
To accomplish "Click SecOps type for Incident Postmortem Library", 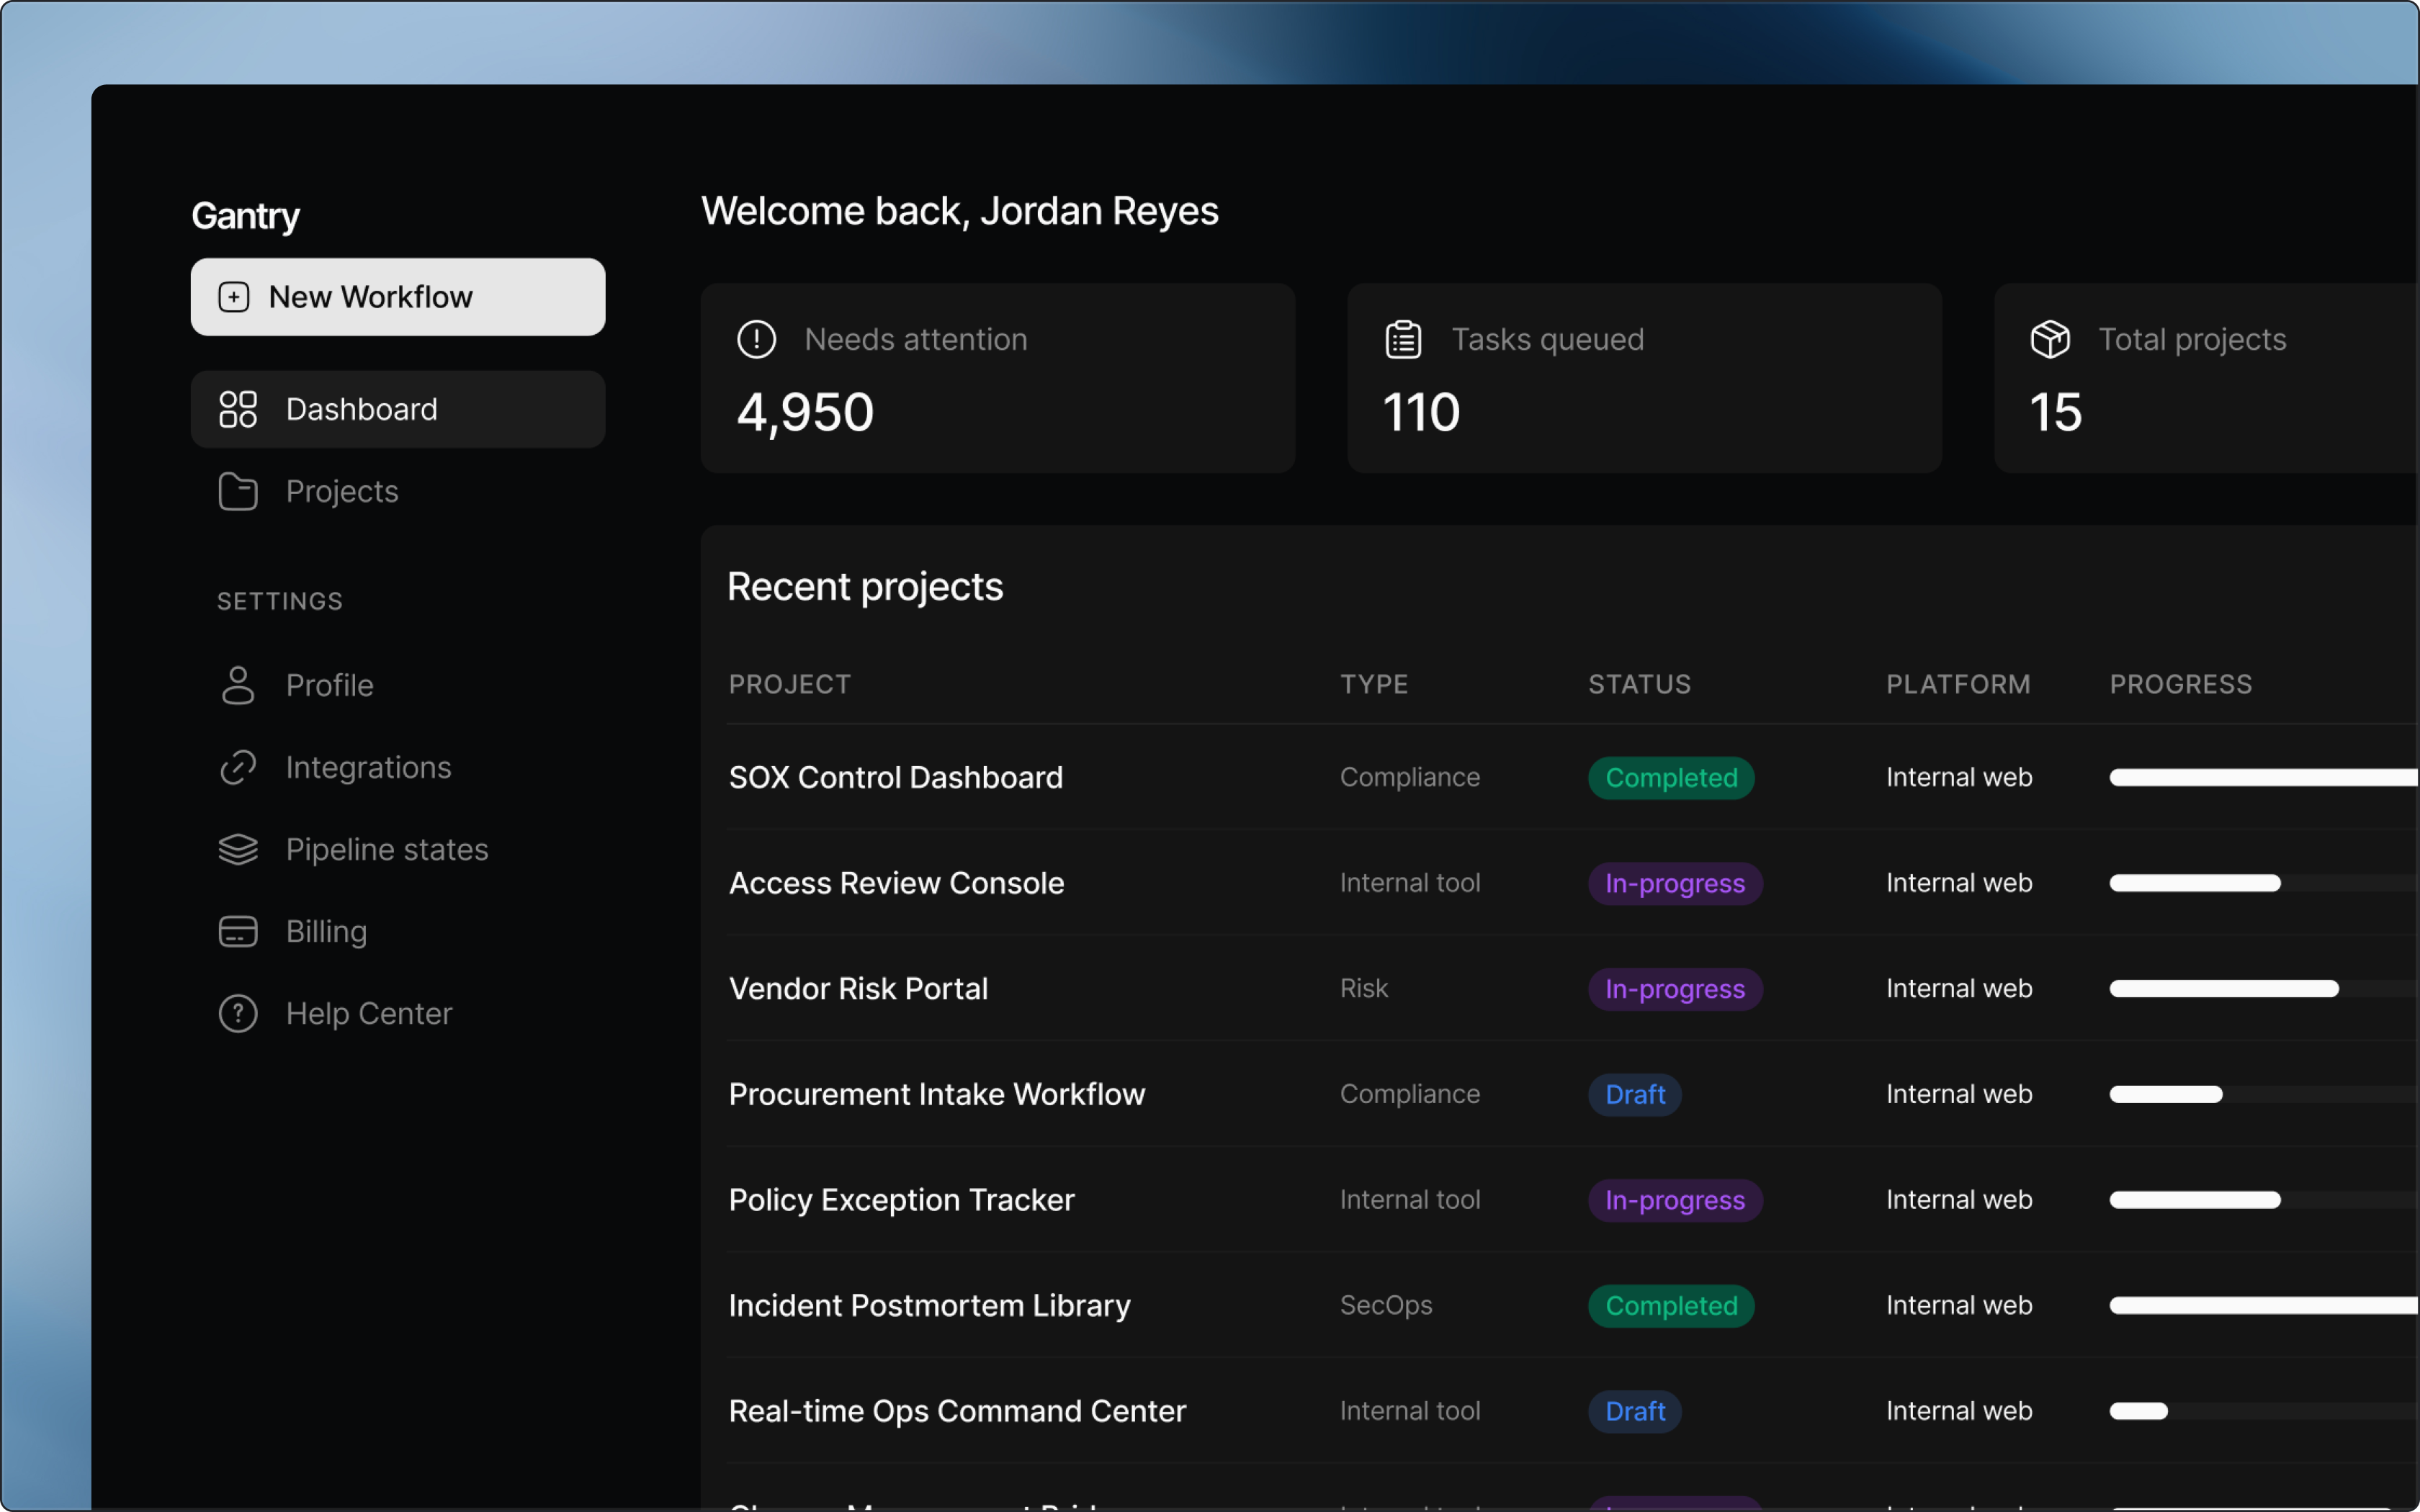I will click(x=1386, y=1305).
